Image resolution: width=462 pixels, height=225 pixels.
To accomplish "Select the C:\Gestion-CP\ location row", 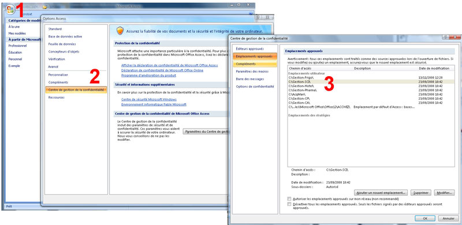I will click(x=371, y=99).
